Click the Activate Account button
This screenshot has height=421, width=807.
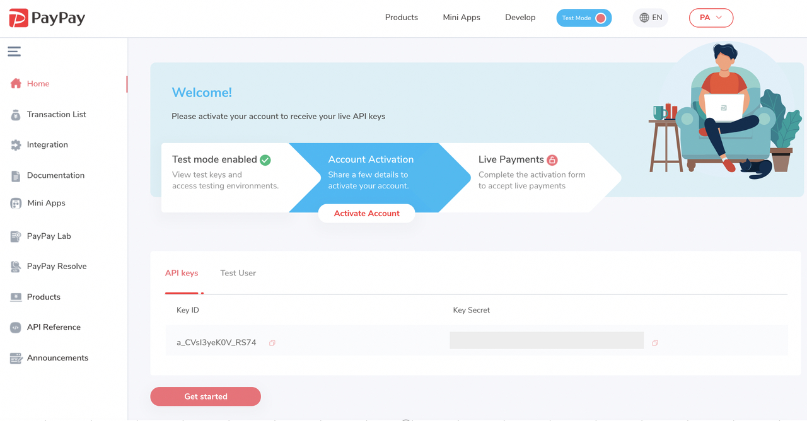367,214
